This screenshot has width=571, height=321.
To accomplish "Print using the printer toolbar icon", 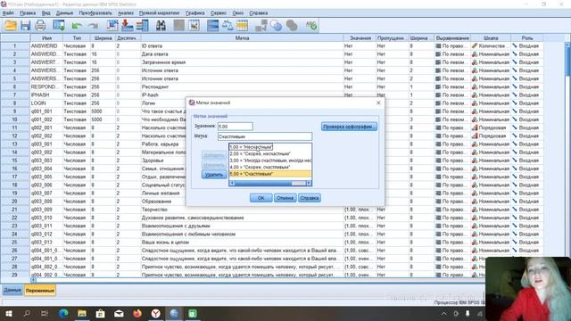I will [40, 26].
